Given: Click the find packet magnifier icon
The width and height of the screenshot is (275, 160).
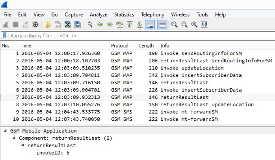Looking at the screenshot, I should pyautogui.click(x=90, y=25).
